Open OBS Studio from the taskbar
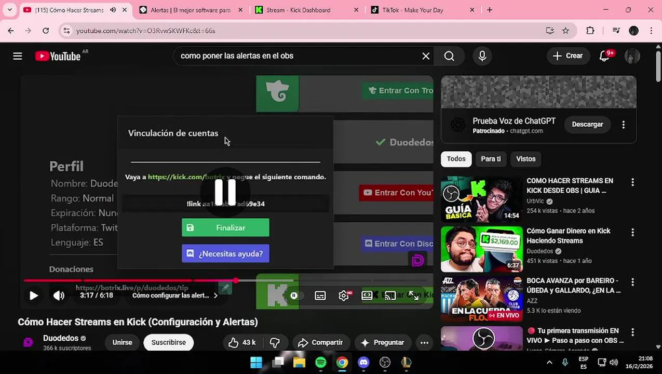 [385, 362]
